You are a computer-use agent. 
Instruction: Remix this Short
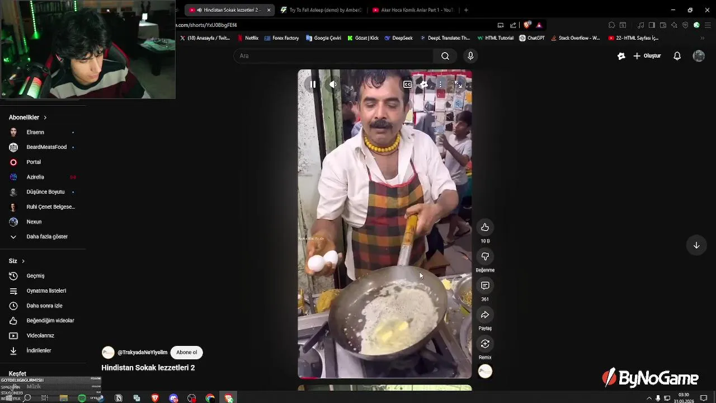pyautogui.click(x=485, y=344)
